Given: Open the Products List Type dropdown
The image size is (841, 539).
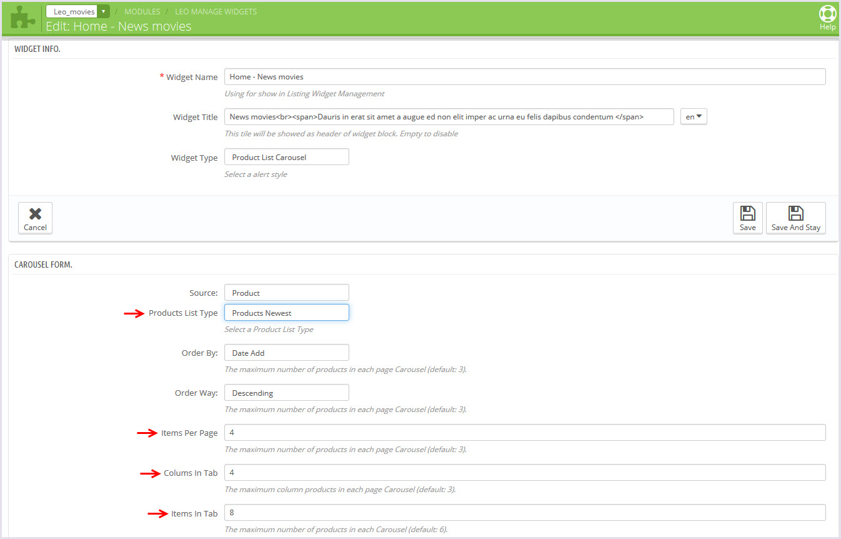Looking at the screenshot, I should click(x=286, y=313).
